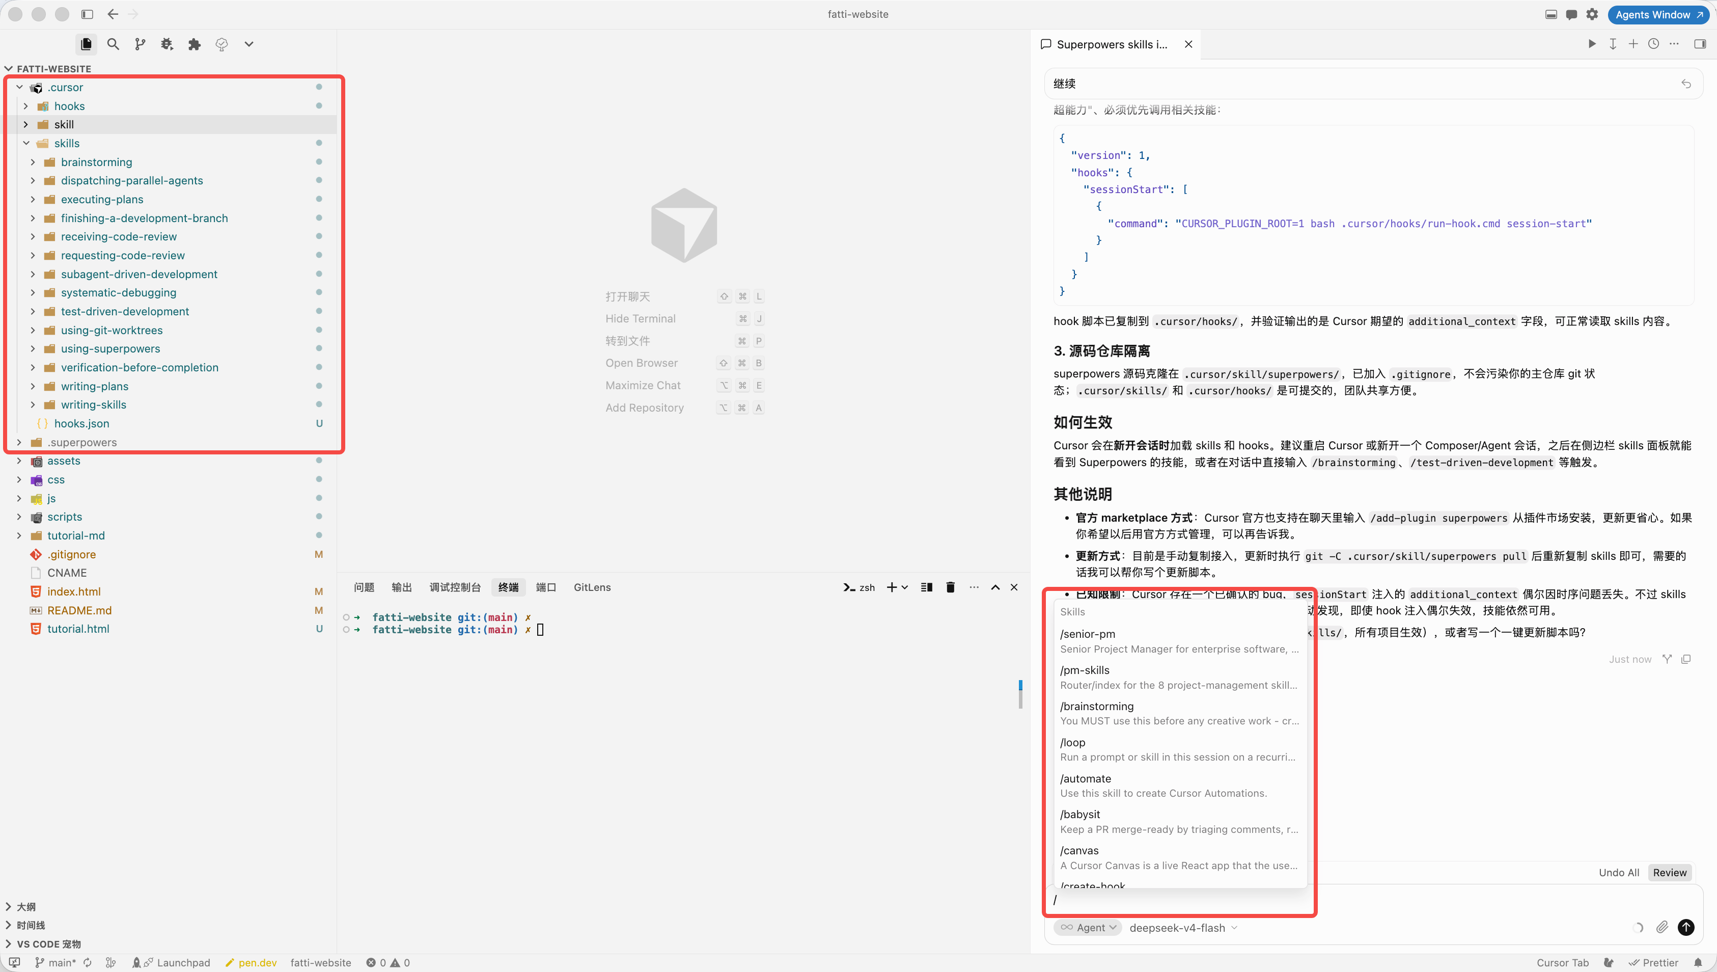The height and width of the screenshot is (972, 1717).
Task: Switch to 输出 panel tab
Action: (x=402, y=587)
